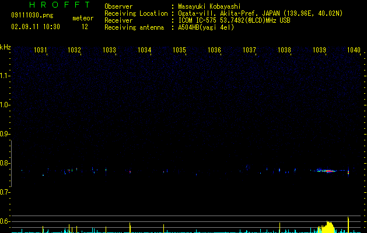Viewport: 367px width, 233px height.
Task: Click the 1040 time axis label
Action: pos(354,50)
